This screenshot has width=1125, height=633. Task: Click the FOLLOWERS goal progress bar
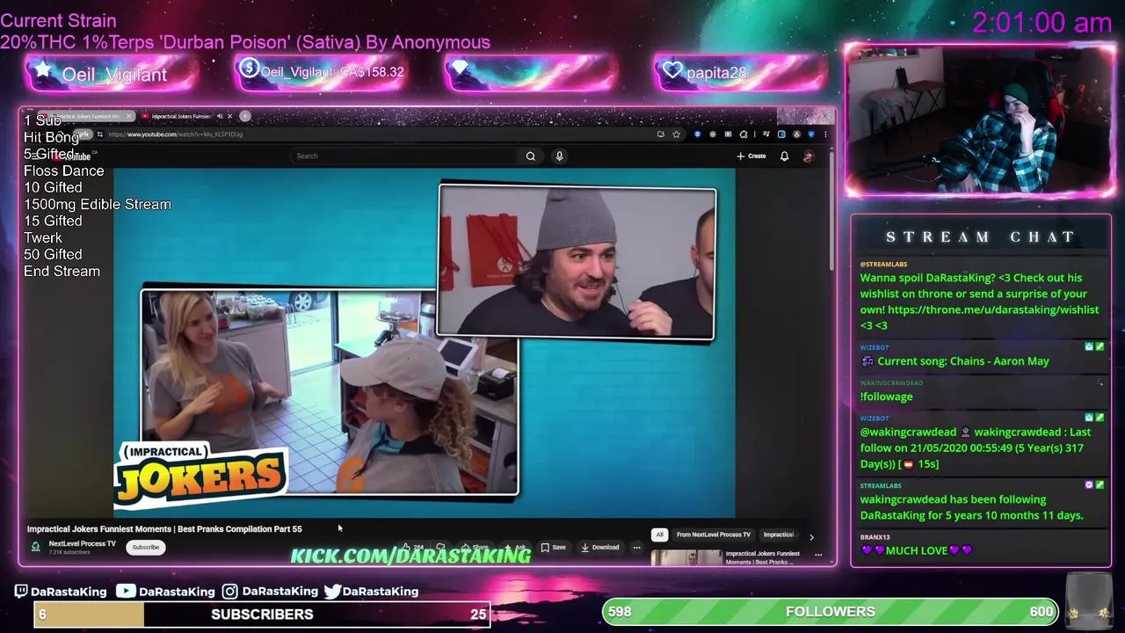point(830,611)
